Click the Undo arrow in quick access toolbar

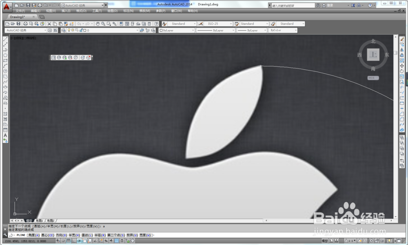point(46,5)
